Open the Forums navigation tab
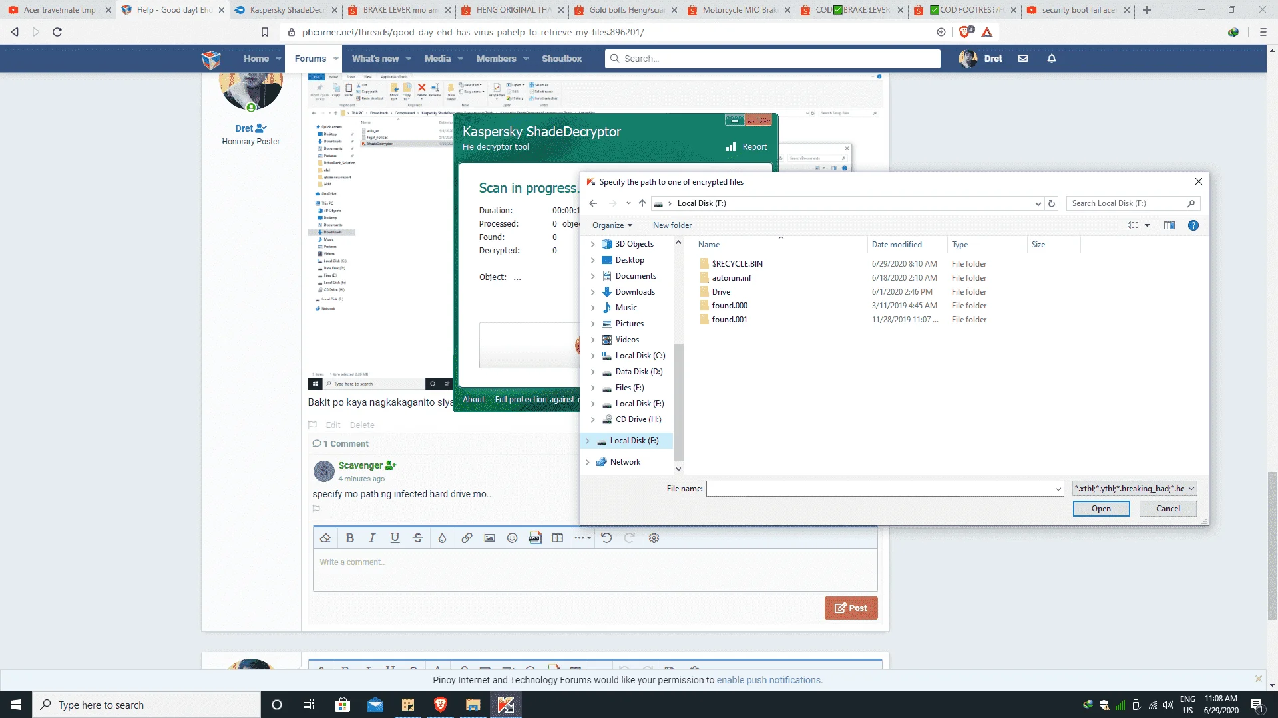Viewport: 1278px width, 718px height. pos(310,59)
